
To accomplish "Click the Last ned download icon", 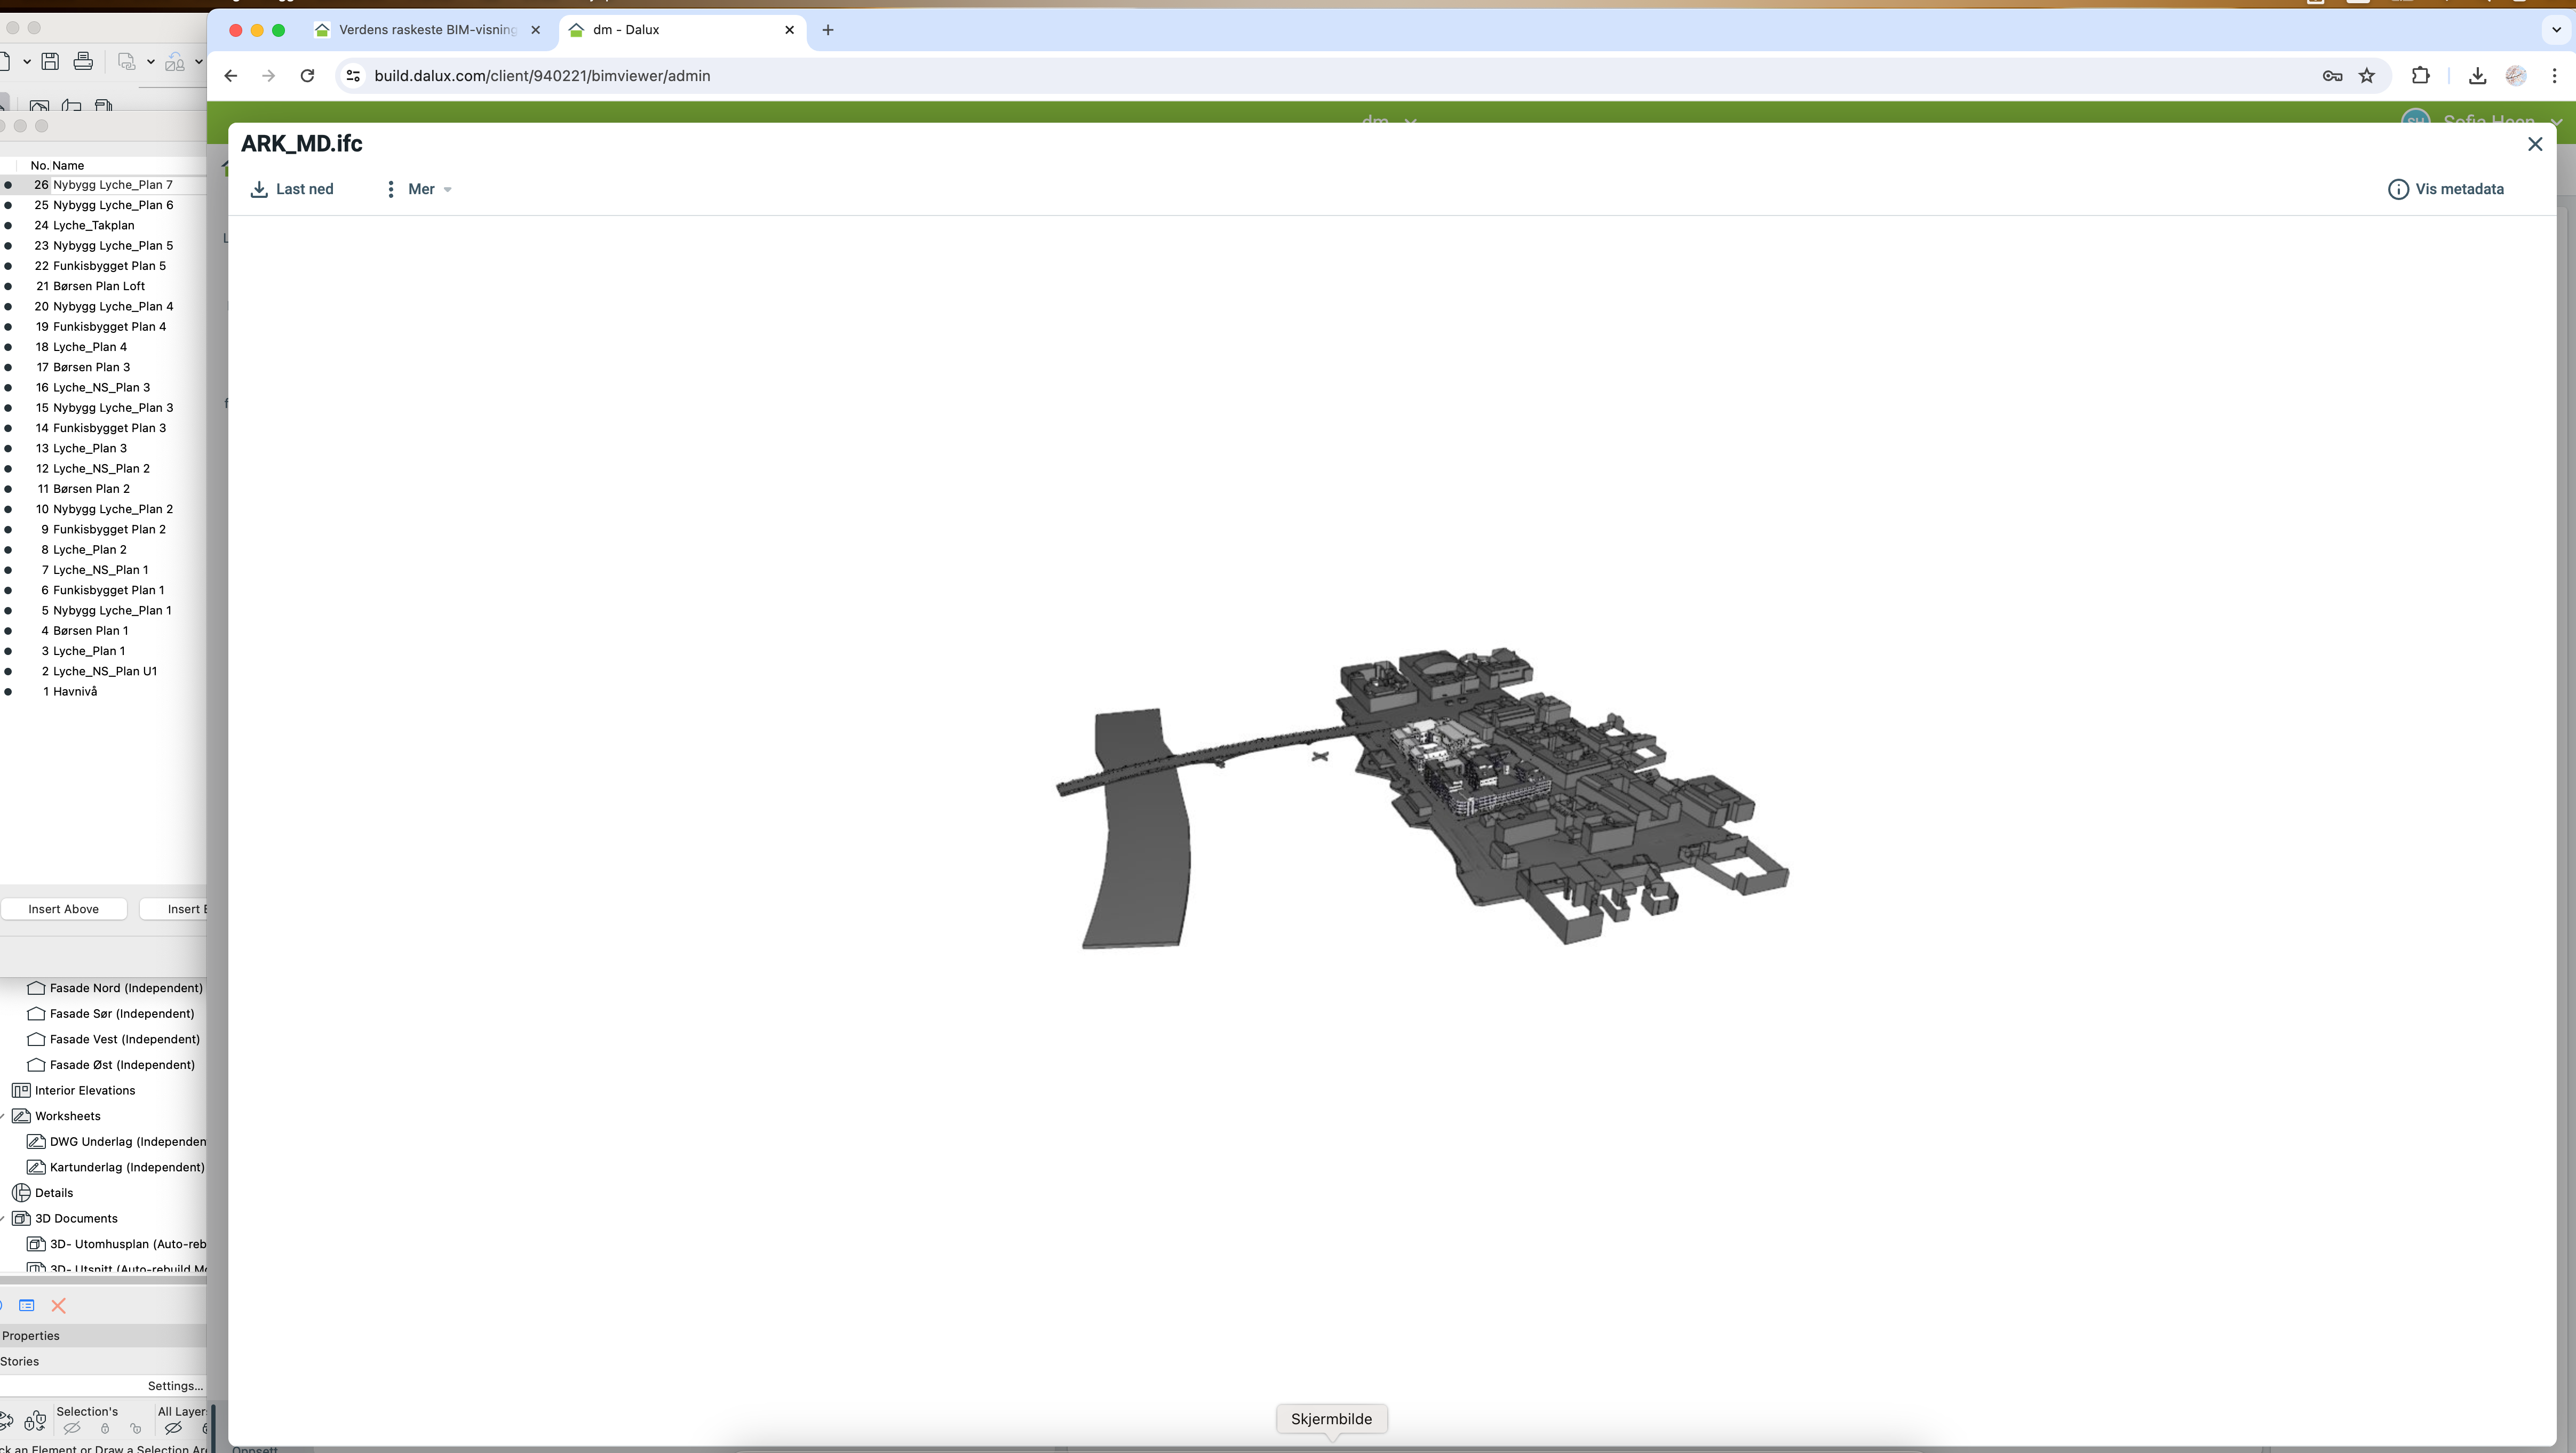I will coord(259,189).
